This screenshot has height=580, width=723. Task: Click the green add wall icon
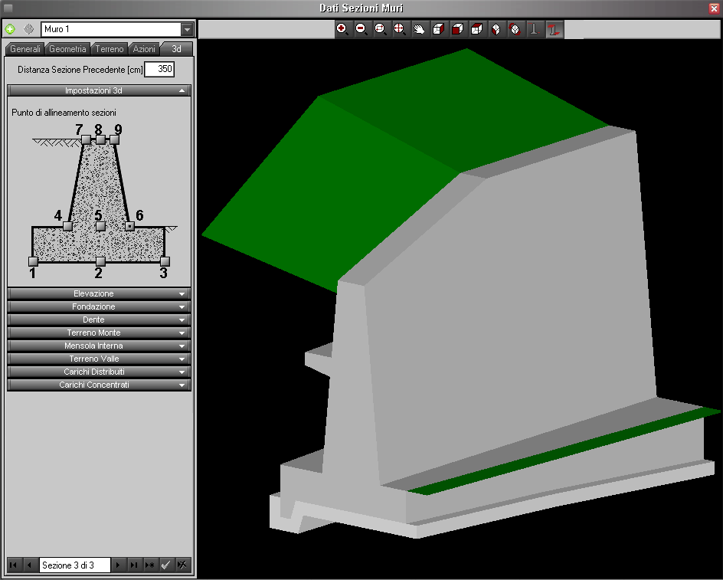tap(10, 29)
